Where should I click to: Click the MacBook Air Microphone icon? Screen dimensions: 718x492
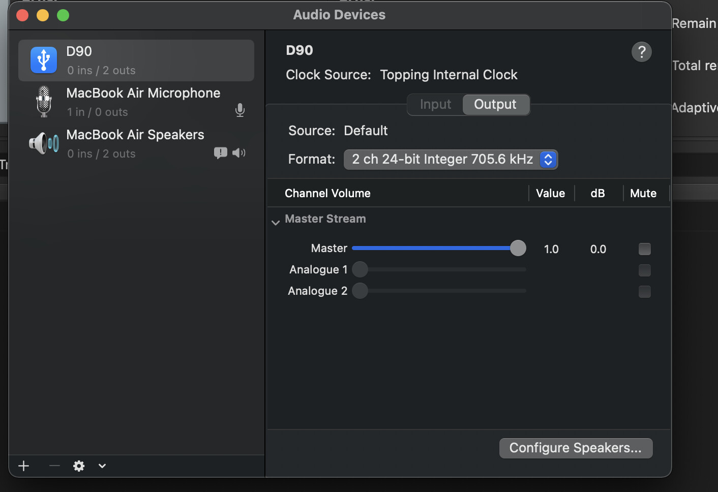point(44,102)
